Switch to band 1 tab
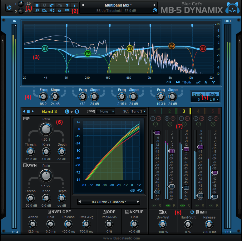The height and width of the screenshot is (241, 242). (156, 111)
